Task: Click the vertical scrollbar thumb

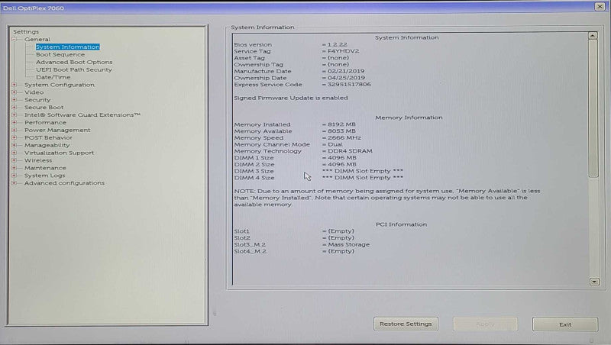Action: [593, 108]
